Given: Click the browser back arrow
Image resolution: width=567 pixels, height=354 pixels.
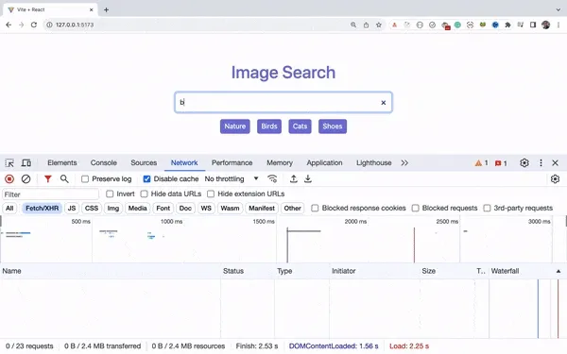Looking at the screenshot, I should click(9, 25).
